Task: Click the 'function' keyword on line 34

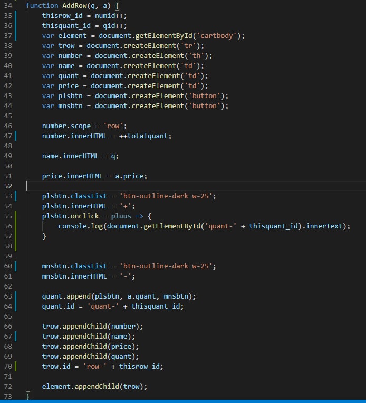Action: click(42, 5)
